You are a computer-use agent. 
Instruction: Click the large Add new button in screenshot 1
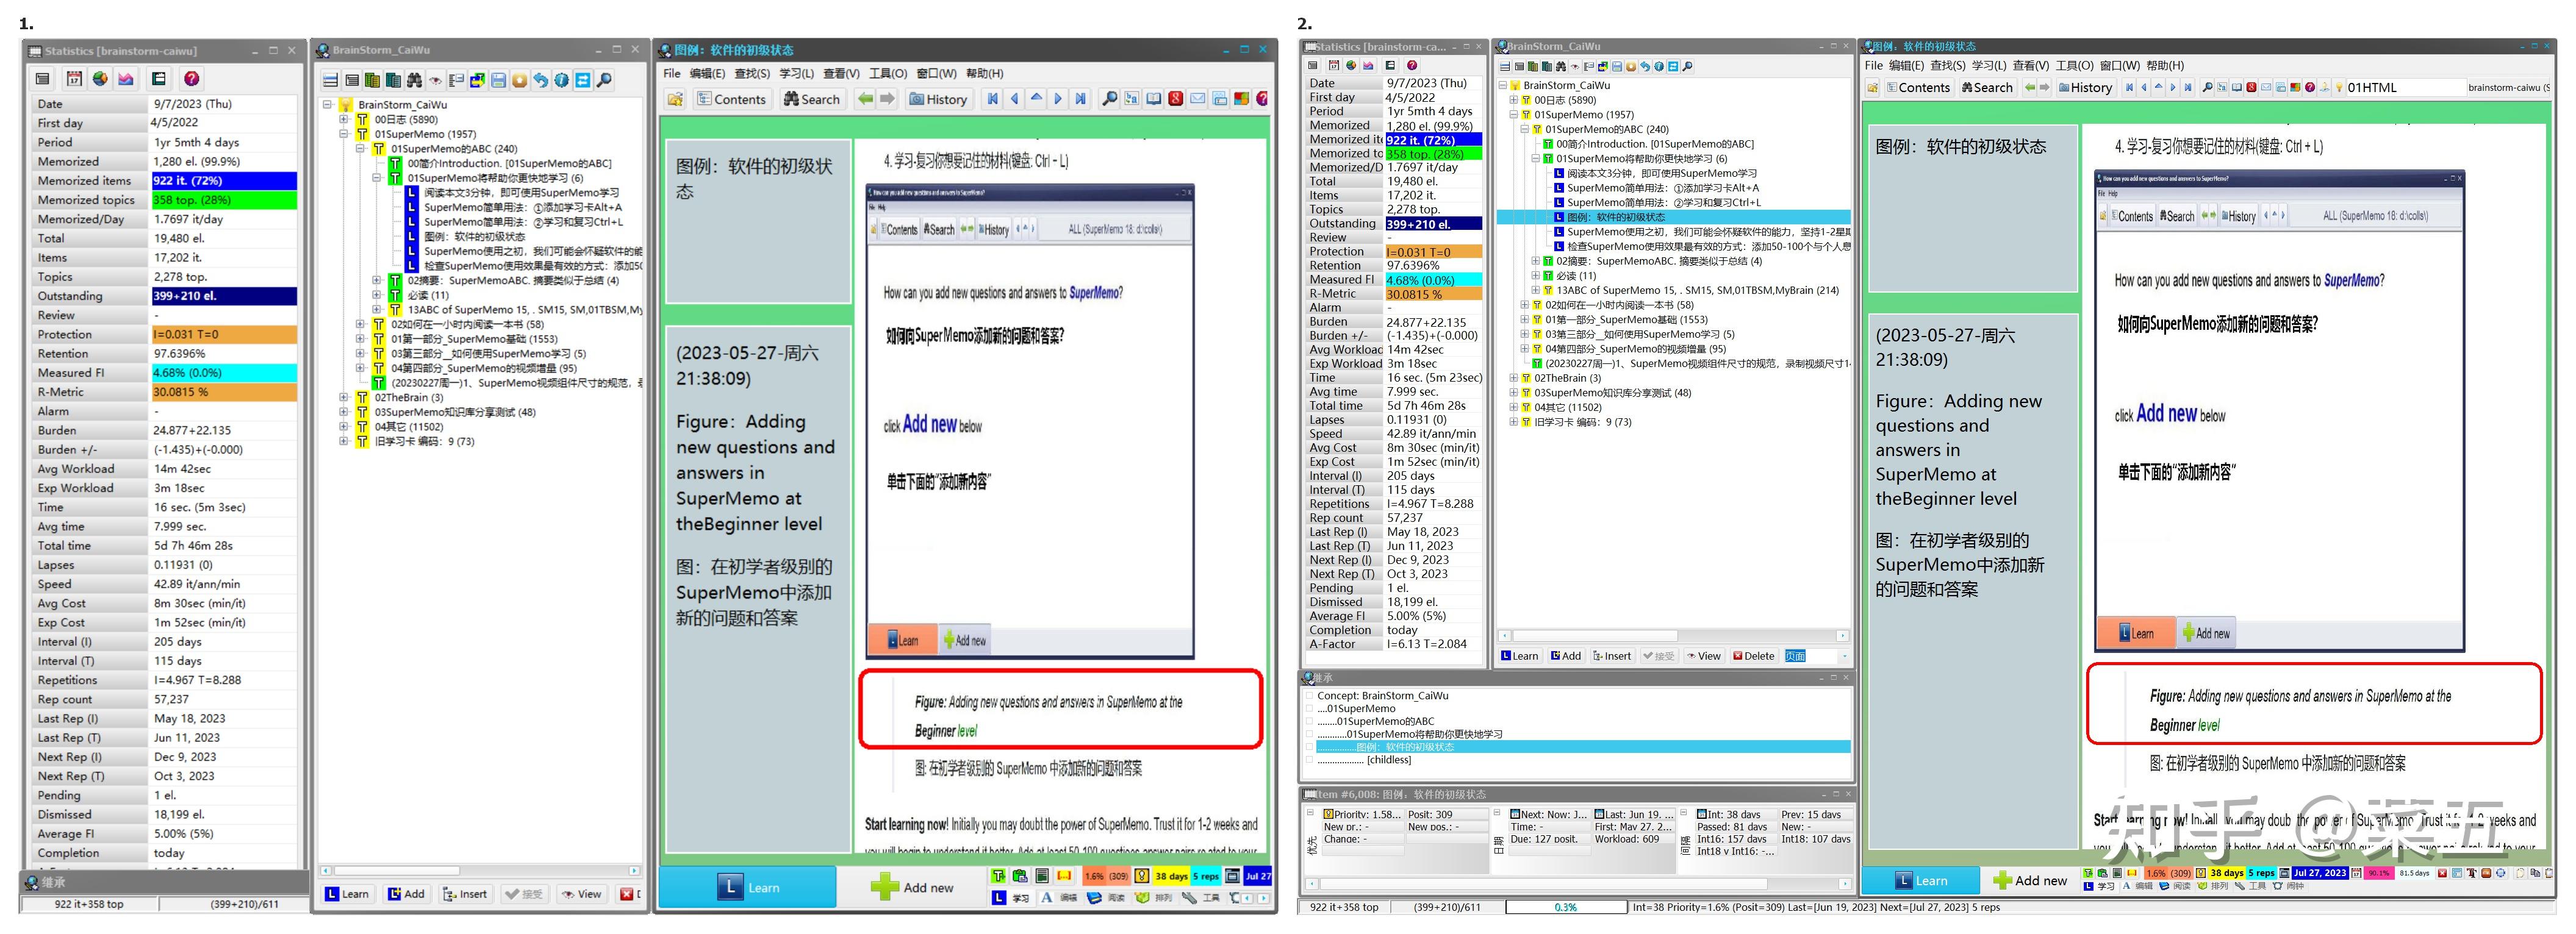pyautogui.click(x=911, y=887)
